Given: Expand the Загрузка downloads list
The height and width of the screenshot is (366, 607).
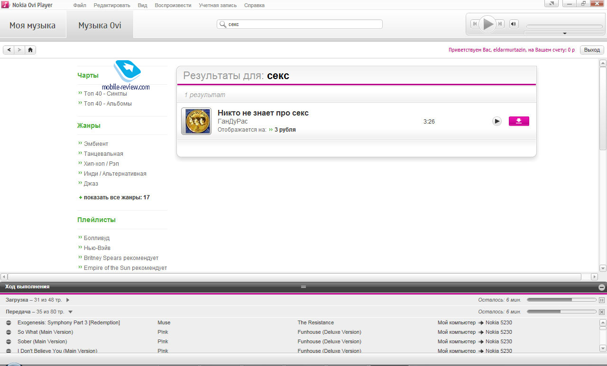Looking at the screenshot, I should [x=68, y=300].
